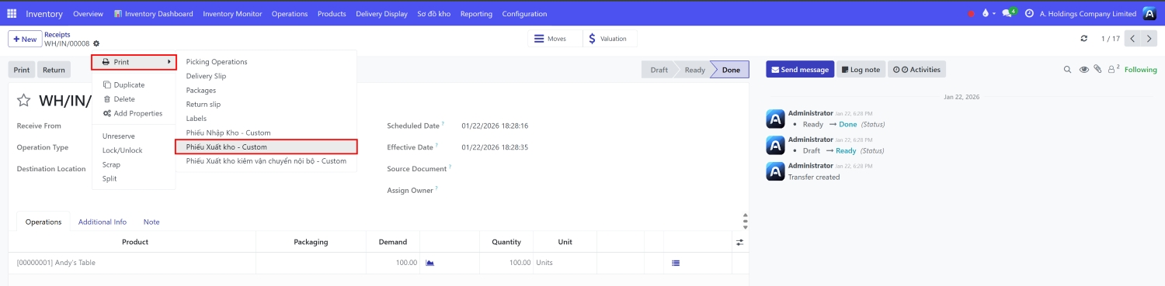The height and width of the screenshot is (286, 1165).
Task: Open the Inventory Monitor menu
Action: tap(232, 14)
